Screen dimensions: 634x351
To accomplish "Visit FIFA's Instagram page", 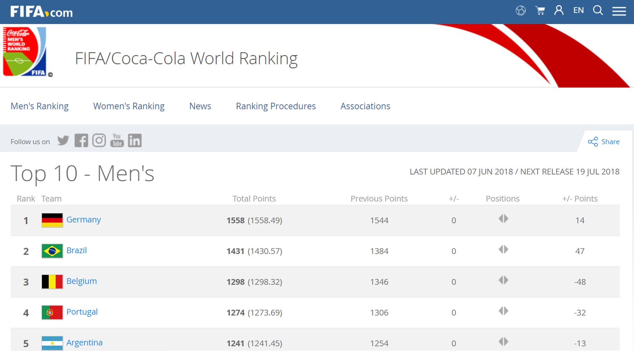I will coord(99,140).
